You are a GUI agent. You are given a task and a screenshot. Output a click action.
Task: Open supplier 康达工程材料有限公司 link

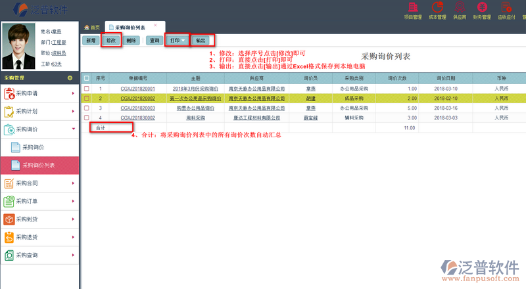256,118
